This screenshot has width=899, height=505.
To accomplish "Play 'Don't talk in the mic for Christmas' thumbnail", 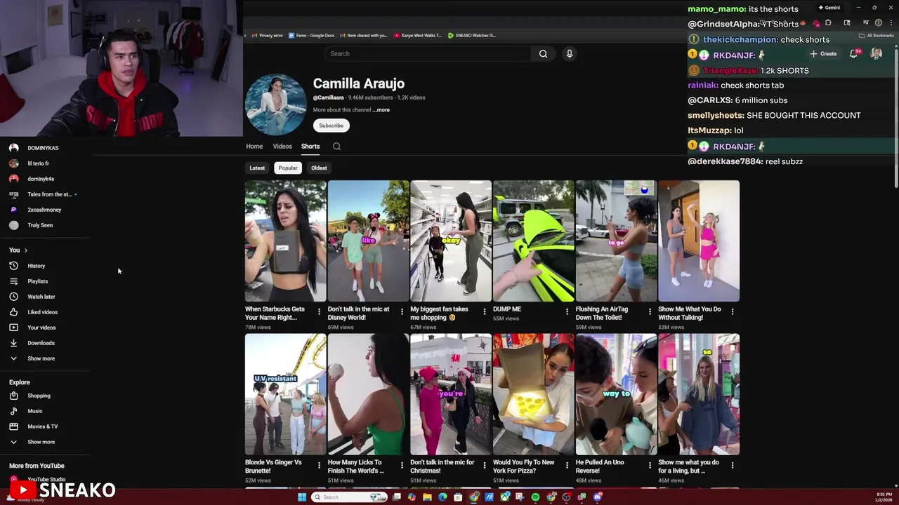I will point(451,394).
